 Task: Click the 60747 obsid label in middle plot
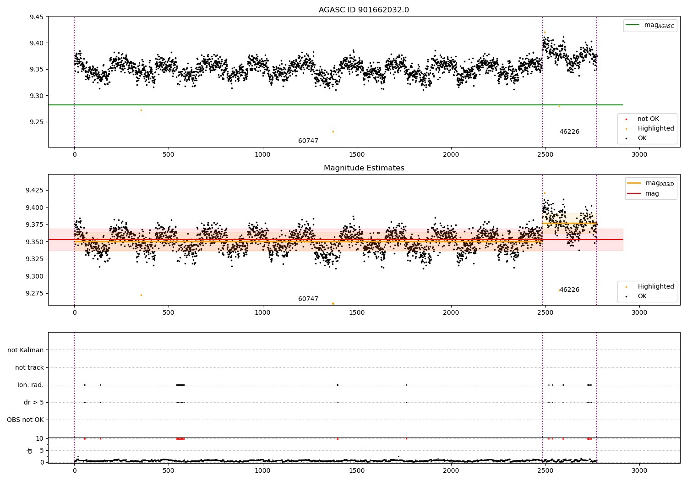308,299
